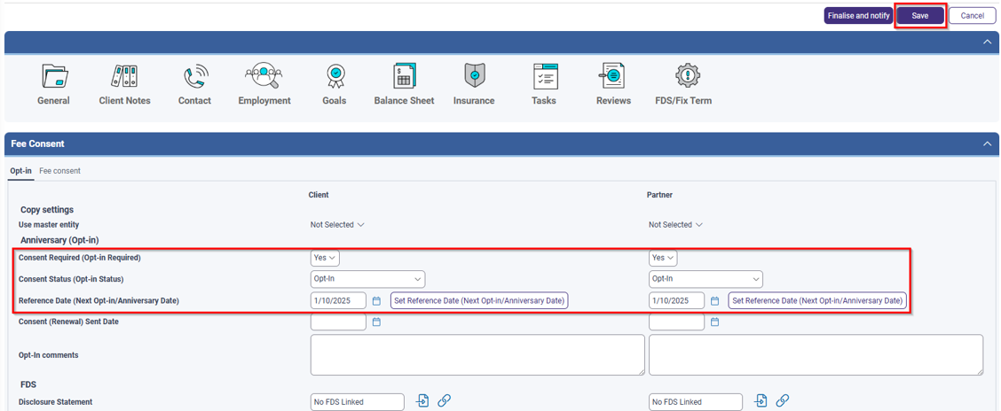Open the Reviews icon
The width and height of the screenshot is (1001, 411).
[613, 76]
